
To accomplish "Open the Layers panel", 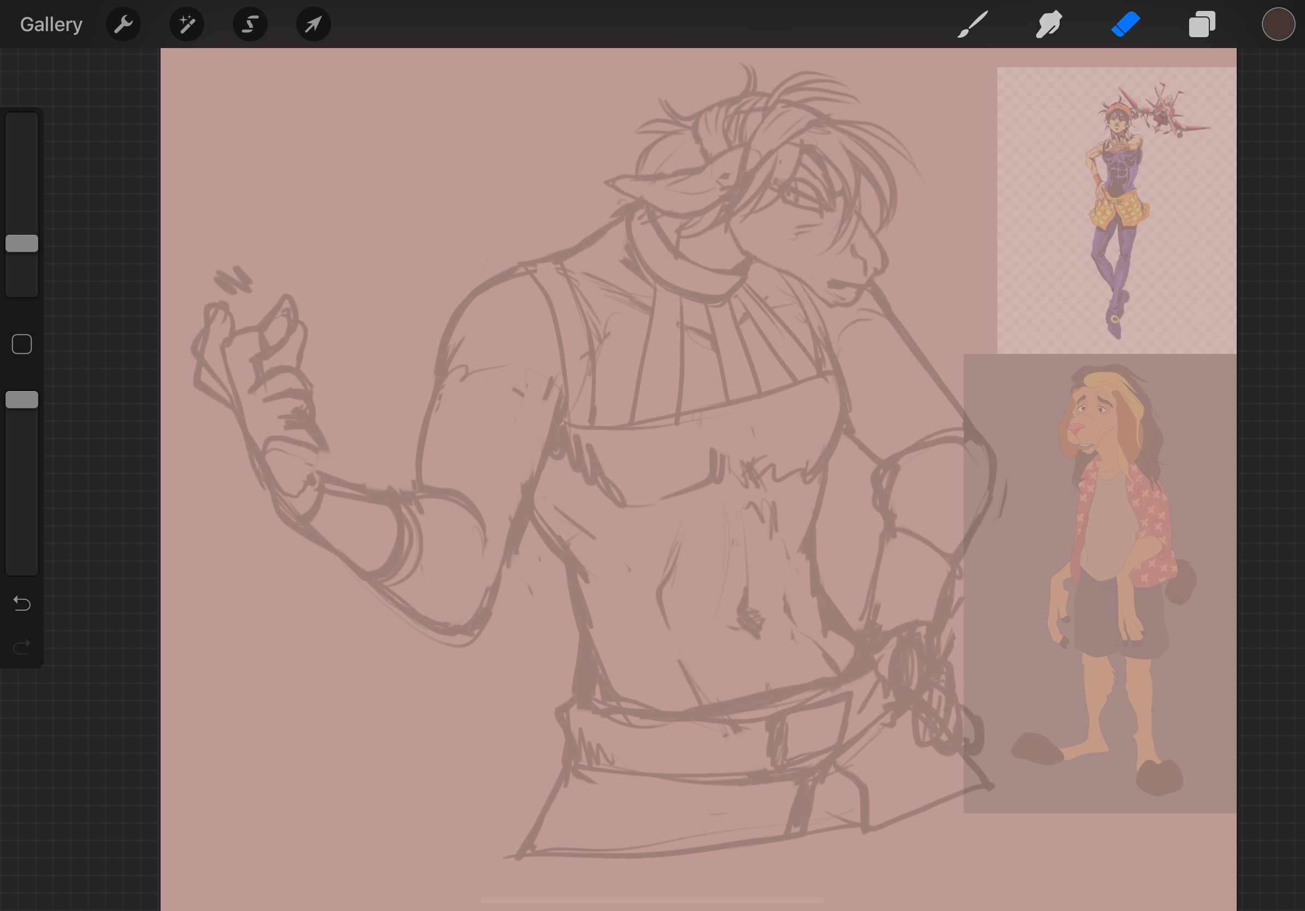I will click(1202, 25).
